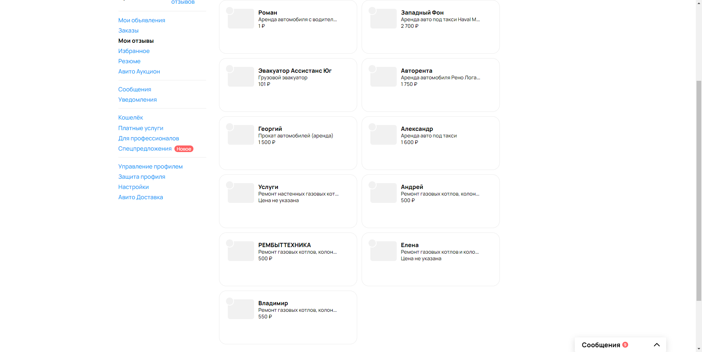Screen dimensions: 702x352
Task: Click the red 9 messages badge
Action: point(625,345)
